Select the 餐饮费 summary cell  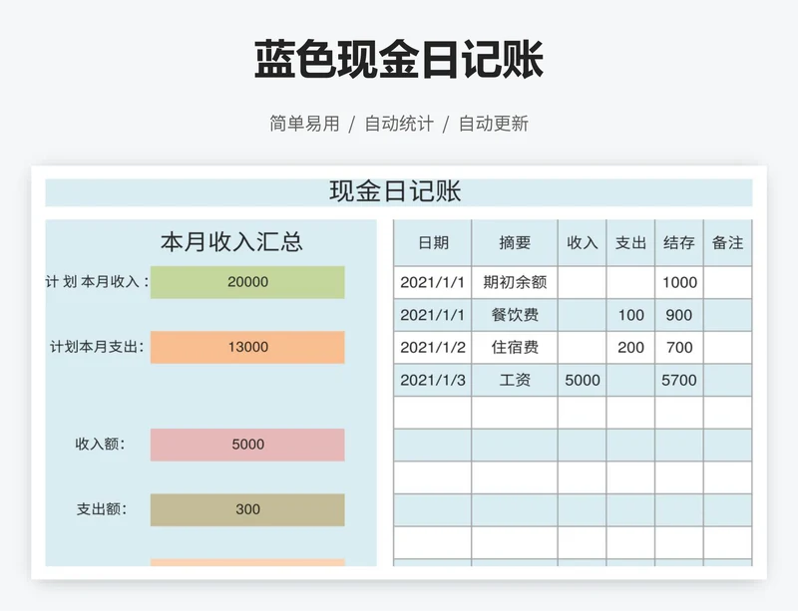(x=515, y=315)
